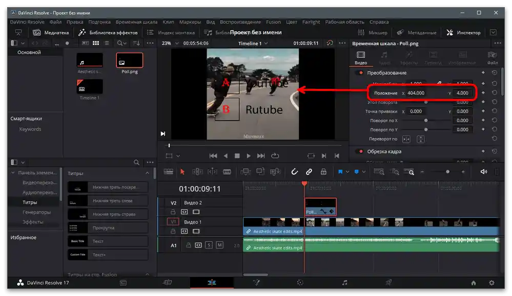Viewport: 512px width, 296px height.
Task: Click the vertical flip button
Action: [421, 140]
